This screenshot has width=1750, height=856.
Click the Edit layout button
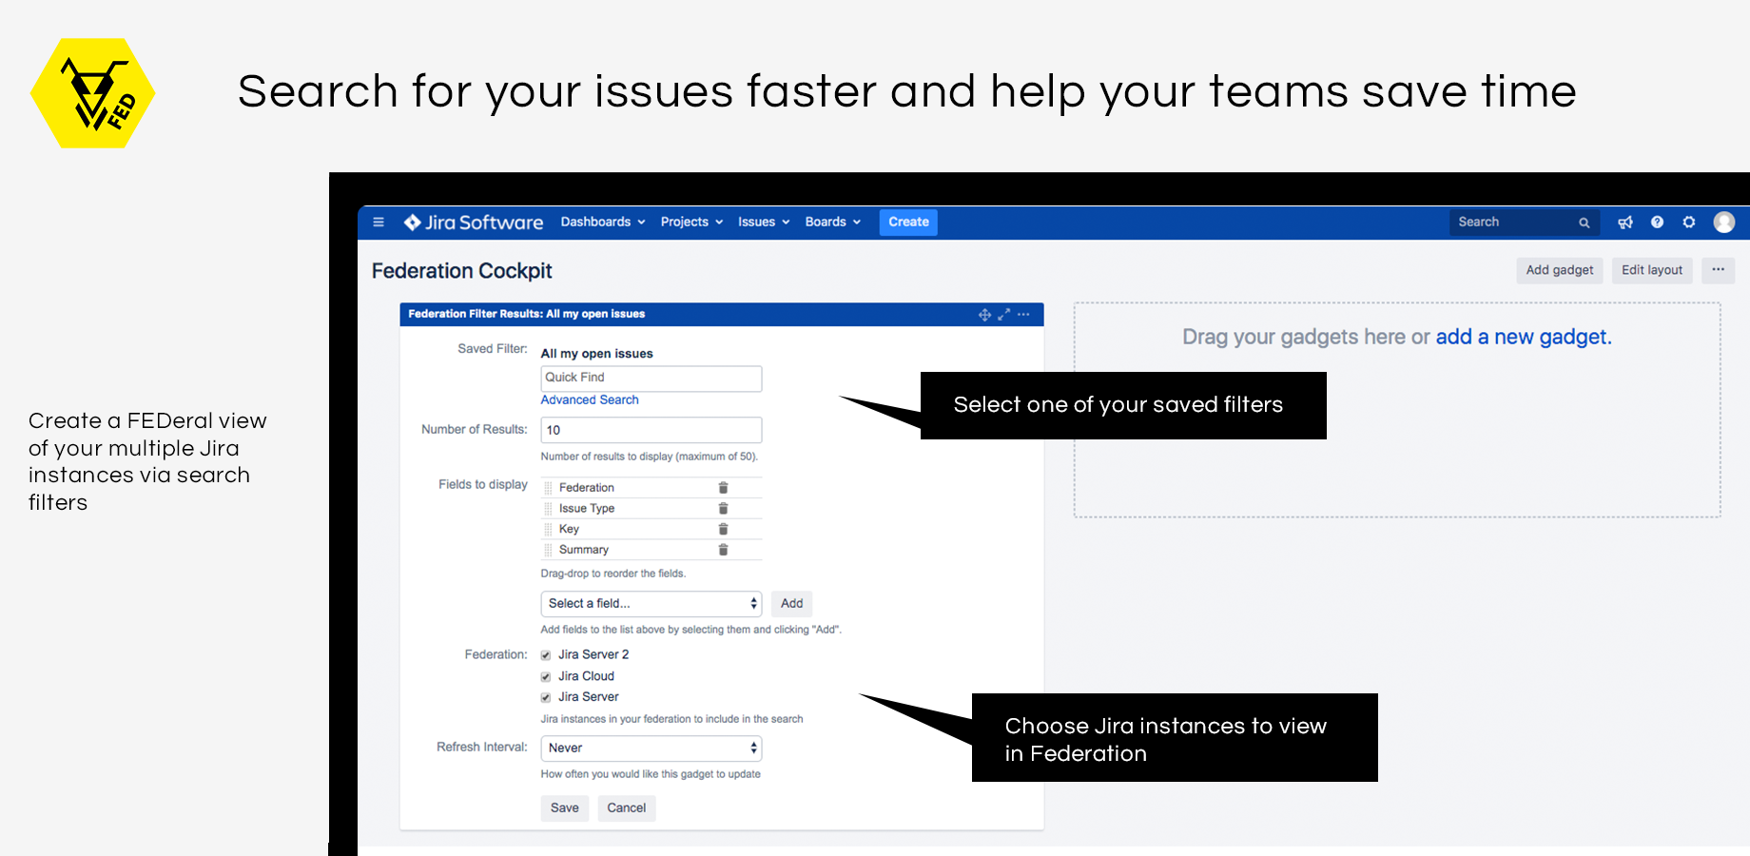[x=1652, y=270]
